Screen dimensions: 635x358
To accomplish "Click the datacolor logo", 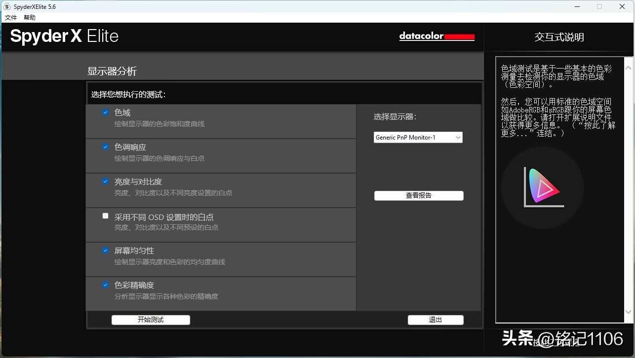I will click(x=437, y=36).
